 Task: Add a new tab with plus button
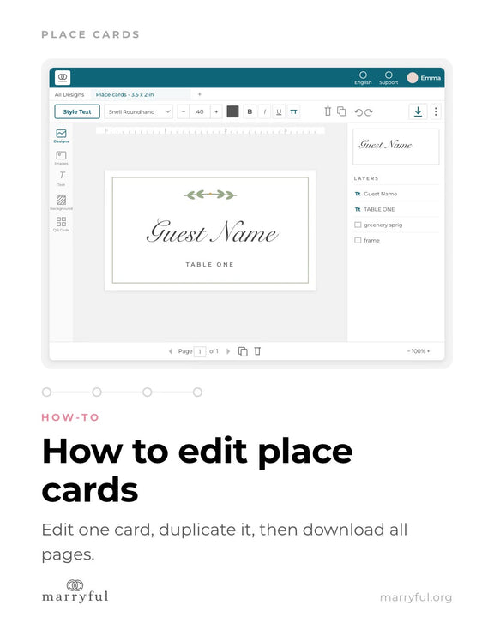[x=199, y=94]
